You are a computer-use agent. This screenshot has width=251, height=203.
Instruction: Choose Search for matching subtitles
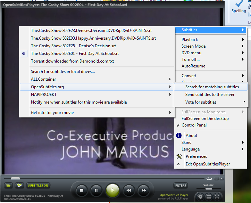(211, 87)
